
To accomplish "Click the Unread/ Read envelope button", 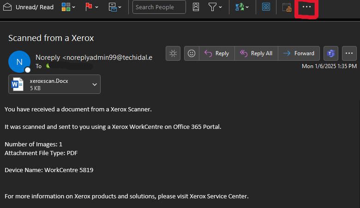I will (x=28, y=7).
